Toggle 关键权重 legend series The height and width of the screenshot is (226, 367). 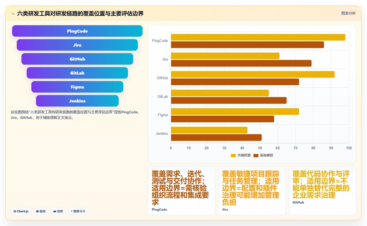click(x=241, y=155)
